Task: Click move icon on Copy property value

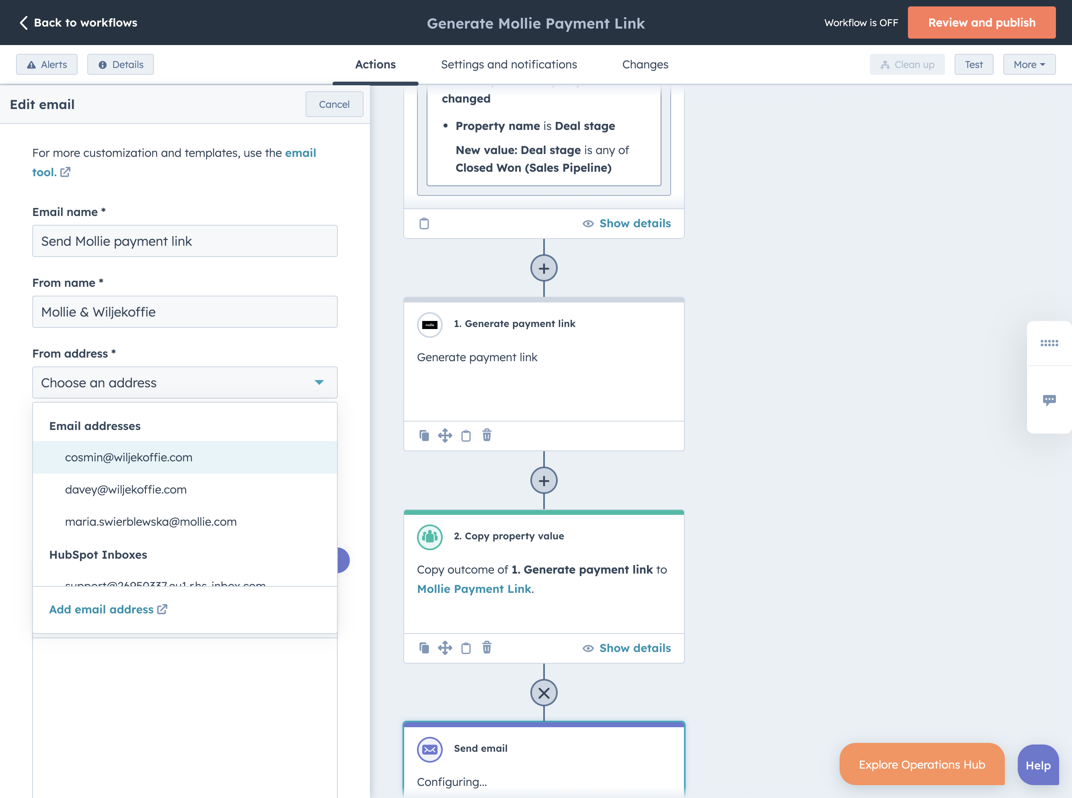Action: pos(445,648)
